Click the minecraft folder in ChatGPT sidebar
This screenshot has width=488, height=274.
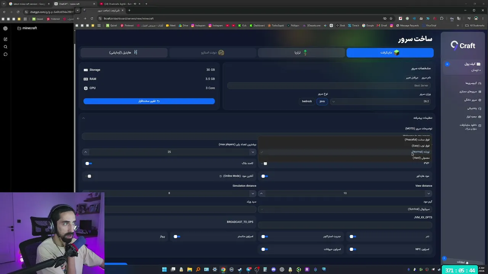pos(27,28)
